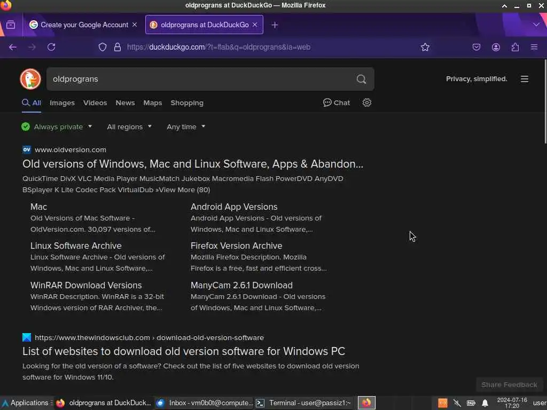
Task: Switch to Terminal taskbar window
Action: (x=303, y=403)
